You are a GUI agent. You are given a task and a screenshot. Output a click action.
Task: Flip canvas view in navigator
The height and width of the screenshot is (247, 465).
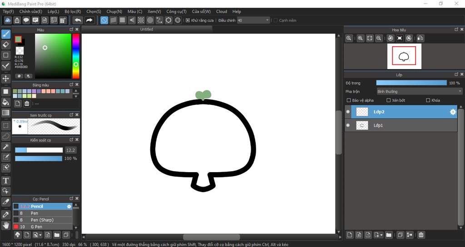pos(420,38)
